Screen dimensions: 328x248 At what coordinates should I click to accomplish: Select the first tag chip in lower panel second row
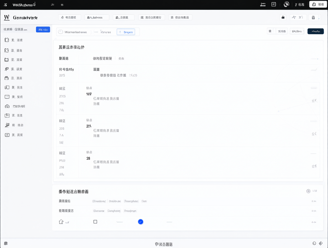[99, 211]
